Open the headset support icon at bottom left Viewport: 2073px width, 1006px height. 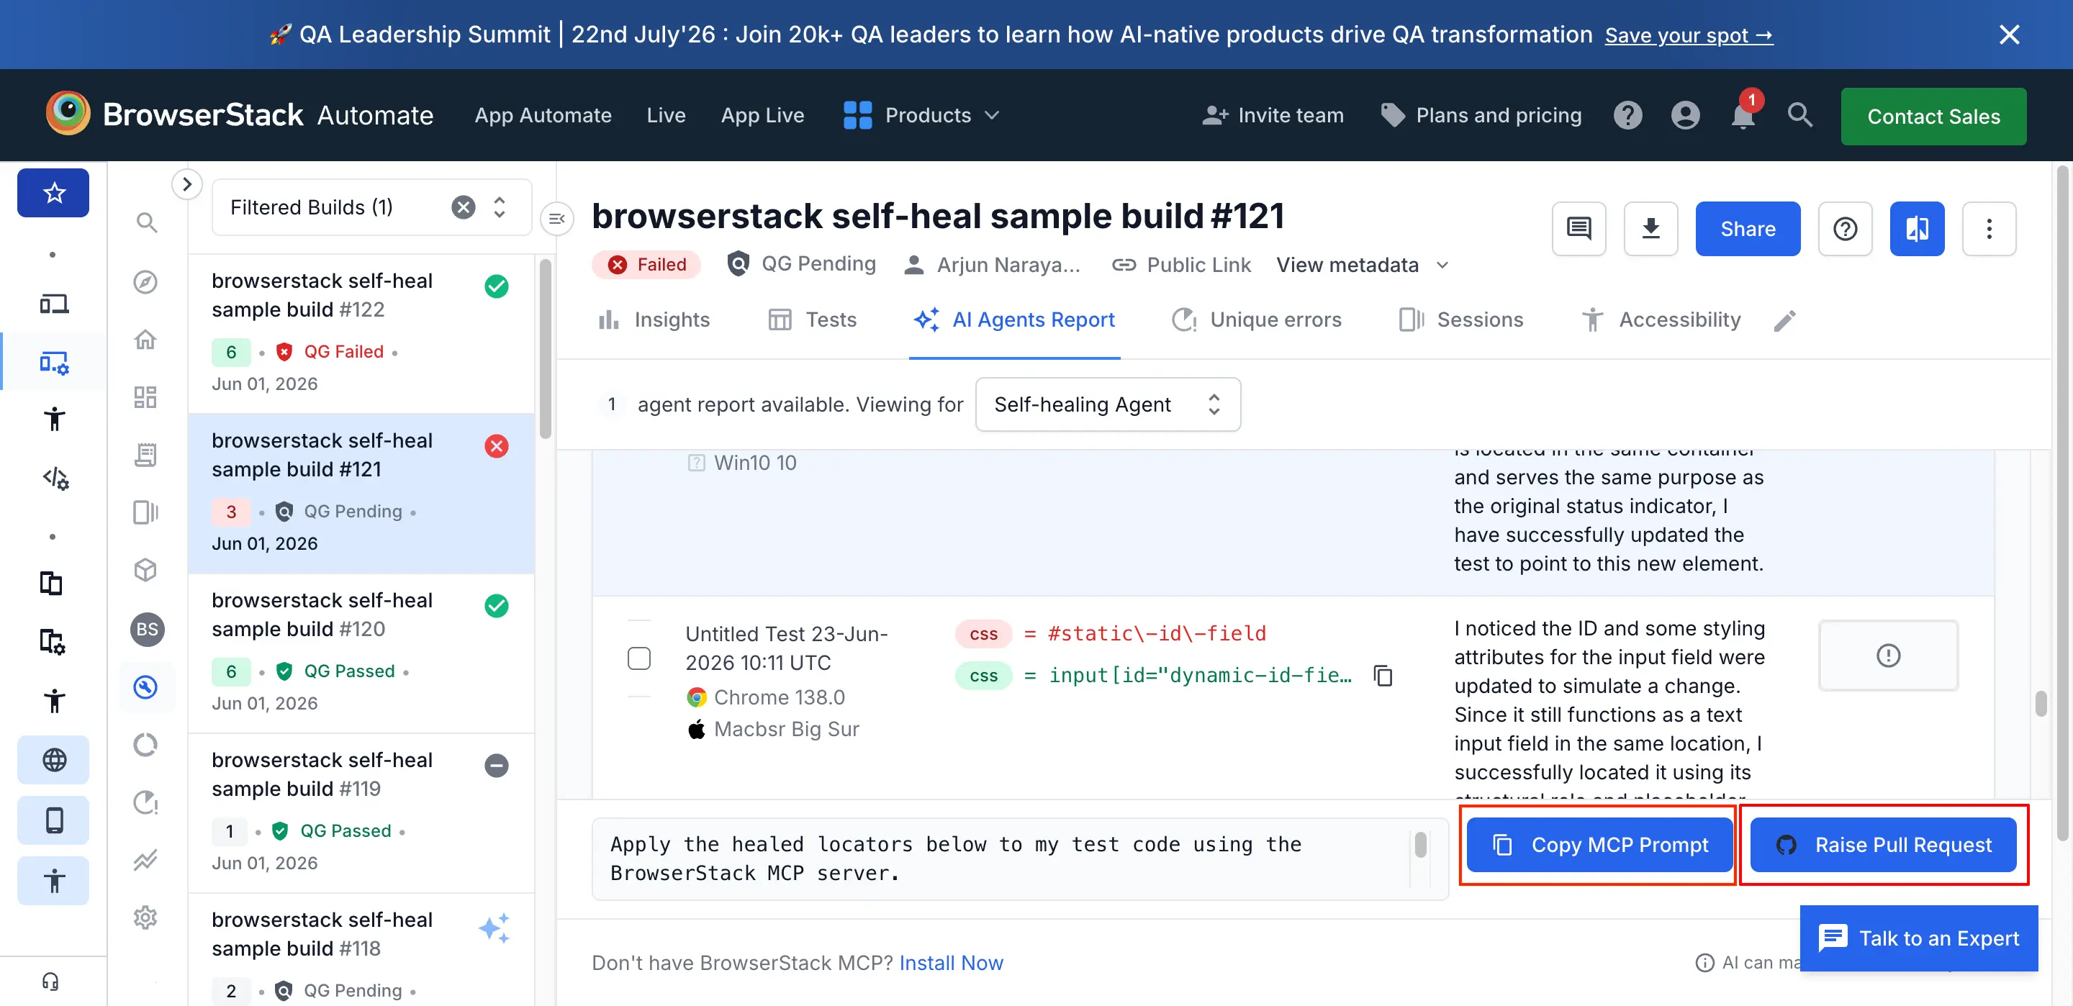(x=50, y=982)
